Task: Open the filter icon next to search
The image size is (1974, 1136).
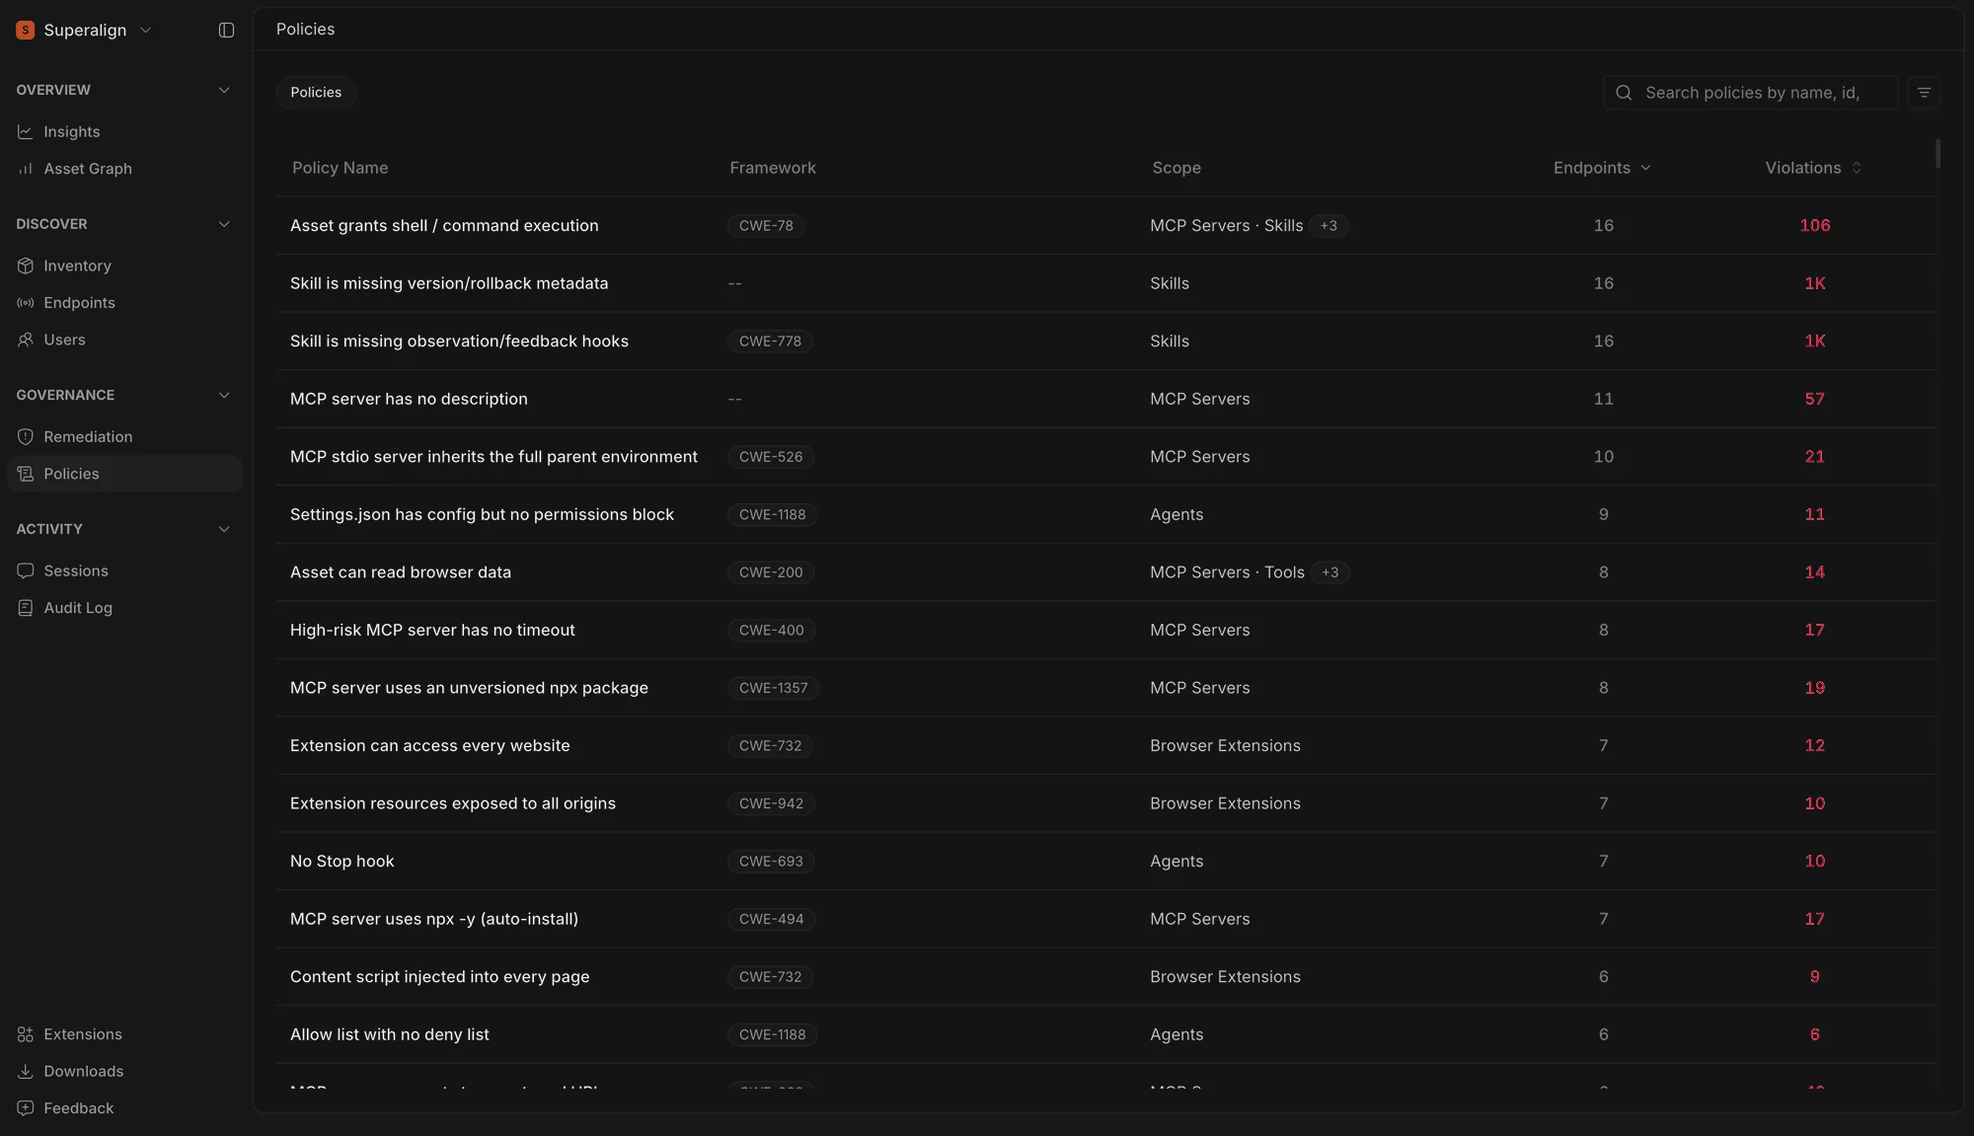Action: coord(1924,93)
